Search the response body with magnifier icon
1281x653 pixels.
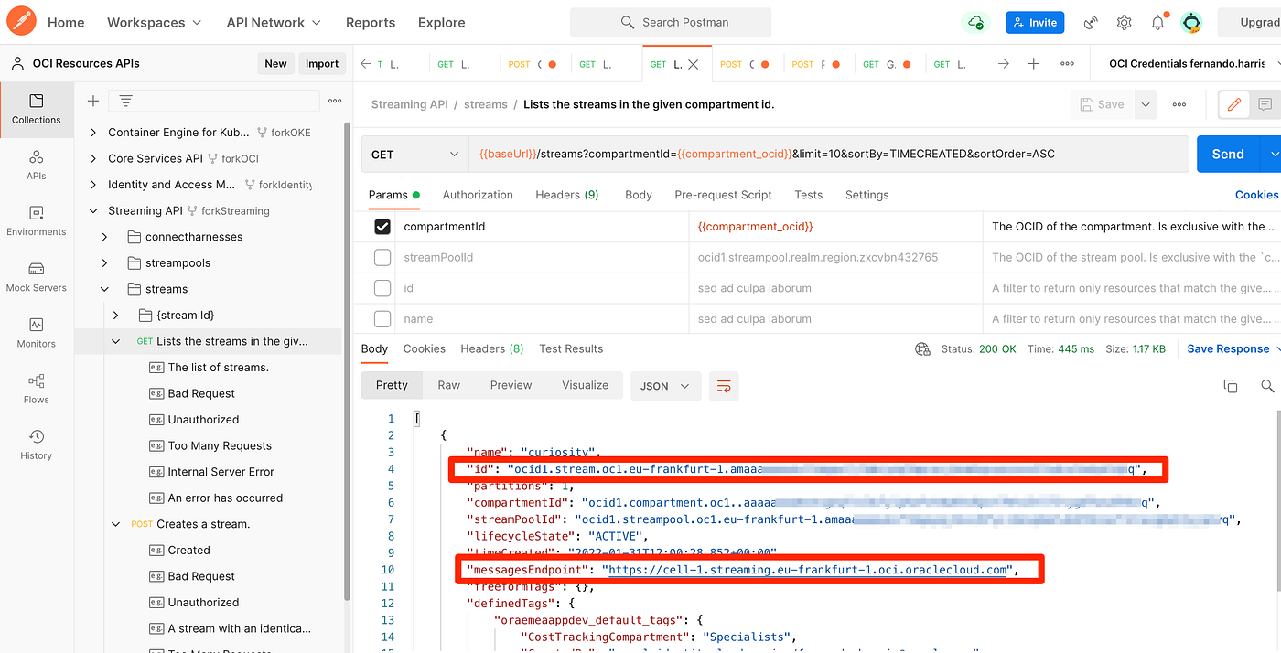tap(1267, 386)
